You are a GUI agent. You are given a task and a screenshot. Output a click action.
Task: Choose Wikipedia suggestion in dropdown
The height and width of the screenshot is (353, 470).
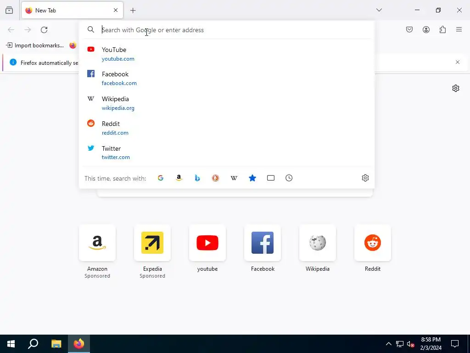227,103
